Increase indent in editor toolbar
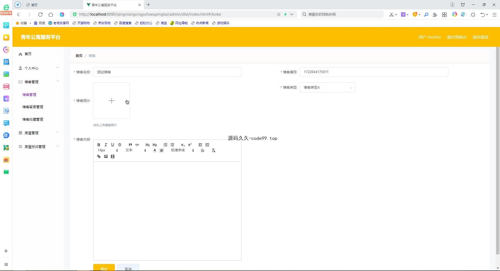This screenshot has height=271, width=500. (207, 145)
